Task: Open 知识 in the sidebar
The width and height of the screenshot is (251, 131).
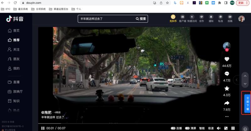Action: click(14, 101)
